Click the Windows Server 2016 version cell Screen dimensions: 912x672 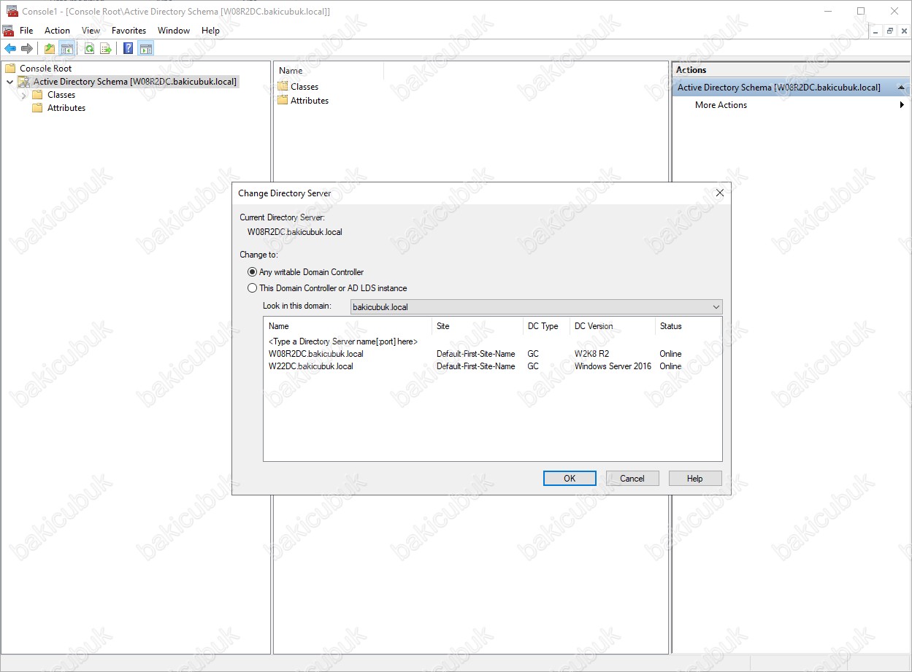[x=613, y=366]
